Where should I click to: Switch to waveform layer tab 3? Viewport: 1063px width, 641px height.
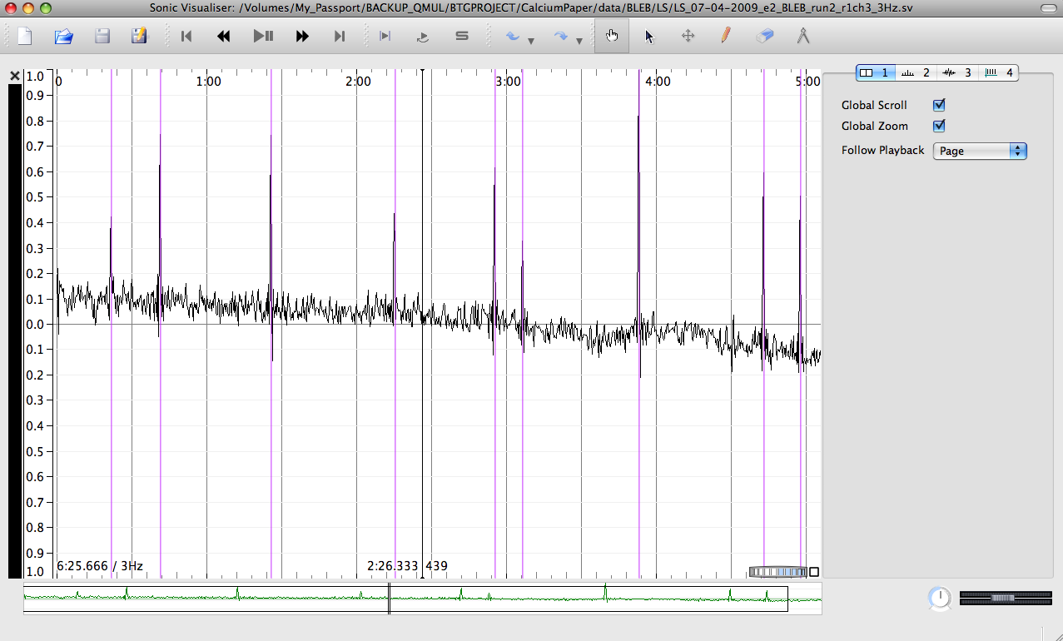[957, 73]
